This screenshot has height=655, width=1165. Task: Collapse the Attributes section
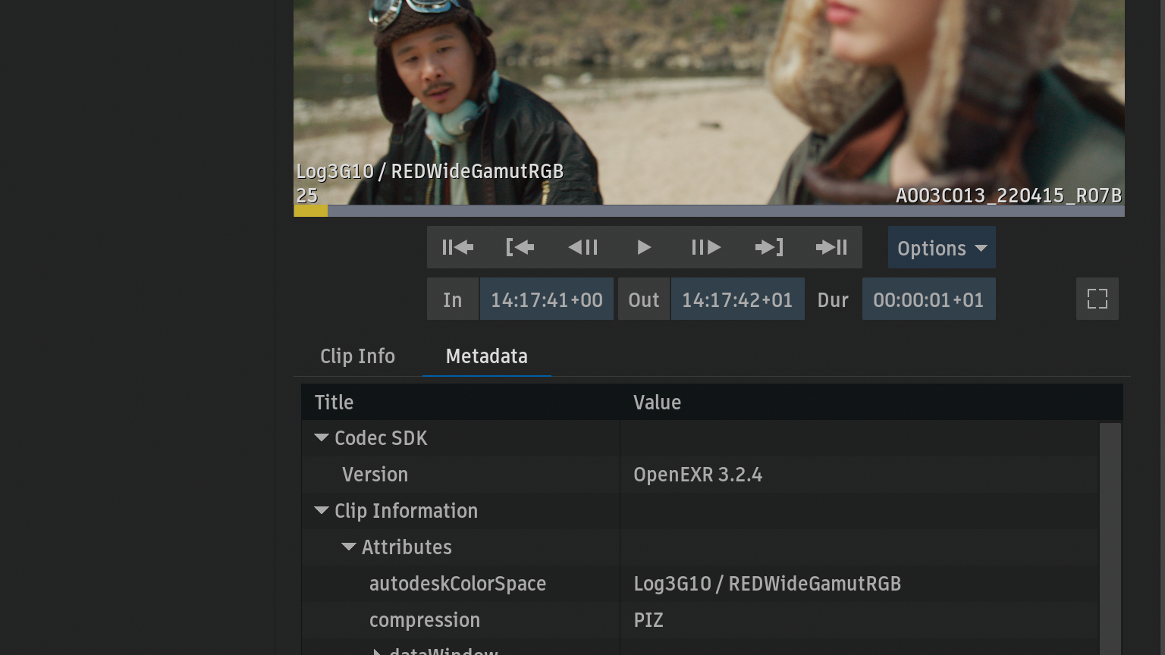[x=349, y=547]
